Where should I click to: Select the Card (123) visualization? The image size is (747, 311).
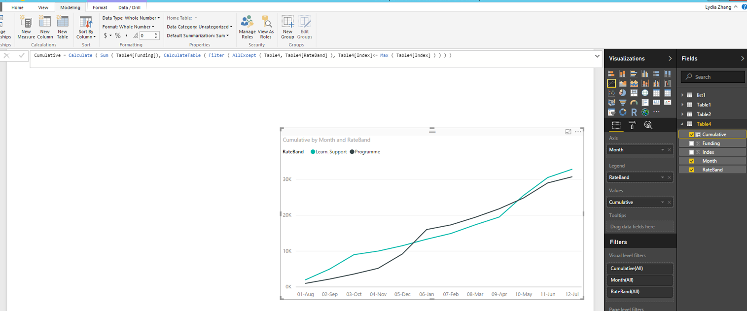(656, 103)
